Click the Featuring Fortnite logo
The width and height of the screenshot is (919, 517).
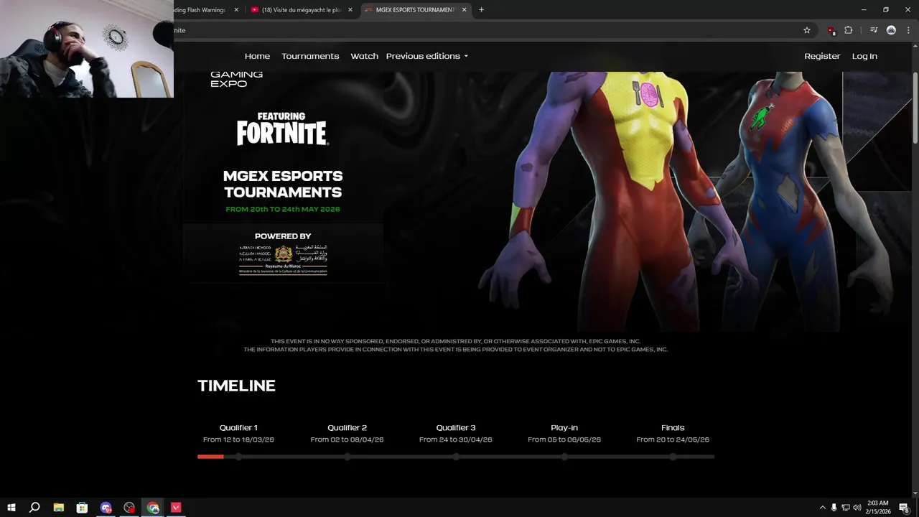pos(282,129)
